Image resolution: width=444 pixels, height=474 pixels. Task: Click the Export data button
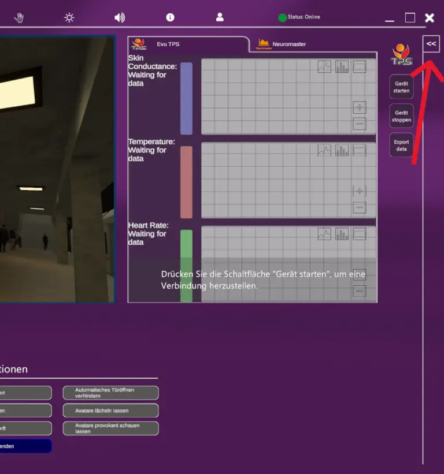401,145
